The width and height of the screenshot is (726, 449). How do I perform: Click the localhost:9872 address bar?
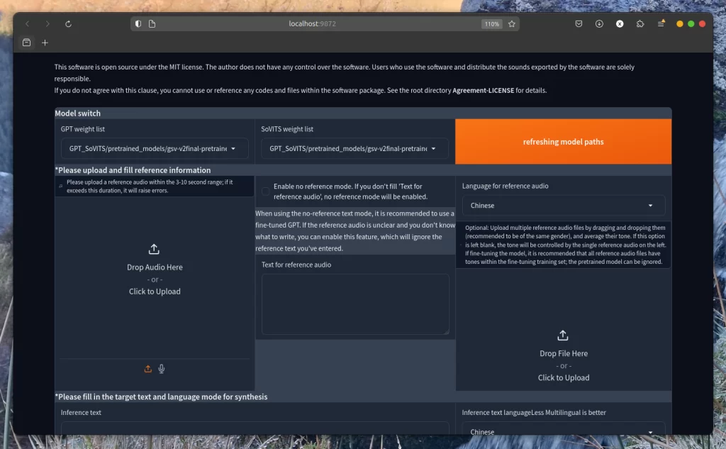312,24
